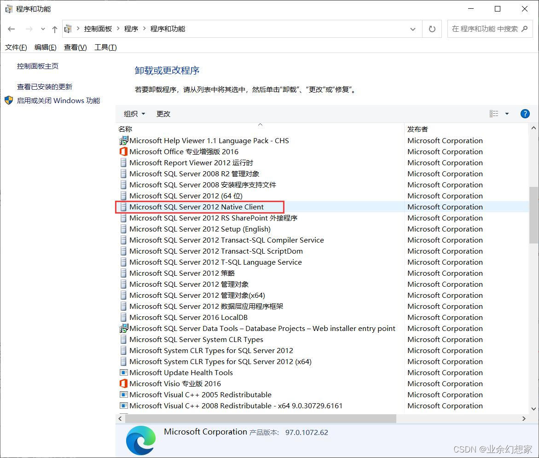This screenshot has width=539, height=458.
Task: Click icon of SQL Server Data Tools Database Projects
Action: pyautogui.click(x=124, y=328)
